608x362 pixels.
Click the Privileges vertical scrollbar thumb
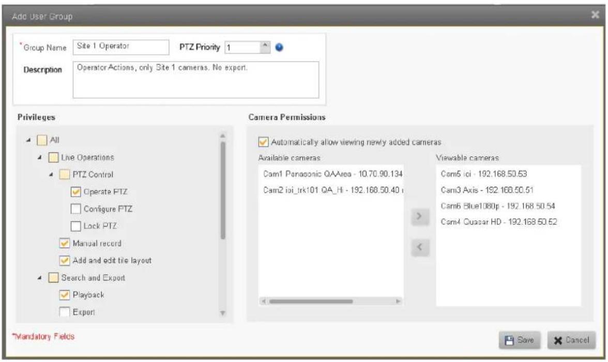tap(222, 190)
